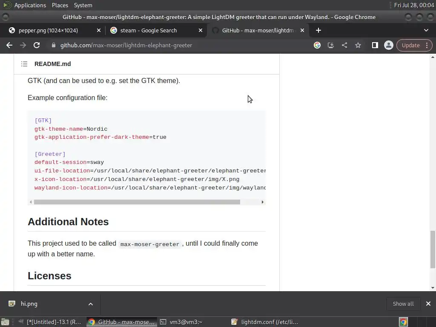
Task: Click the page scroll up arrow
Action: [433, 57]
